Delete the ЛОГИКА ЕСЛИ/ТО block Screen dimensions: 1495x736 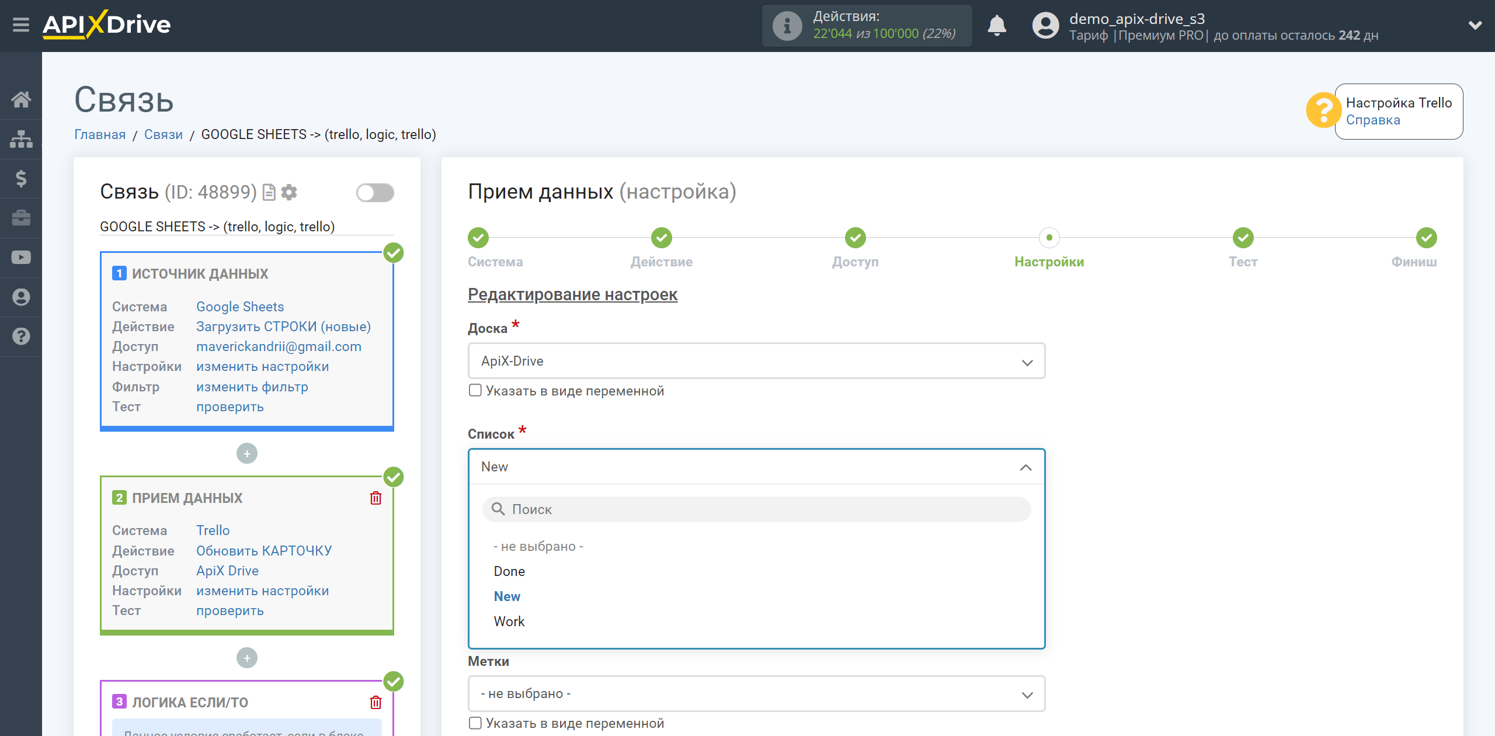376,702
